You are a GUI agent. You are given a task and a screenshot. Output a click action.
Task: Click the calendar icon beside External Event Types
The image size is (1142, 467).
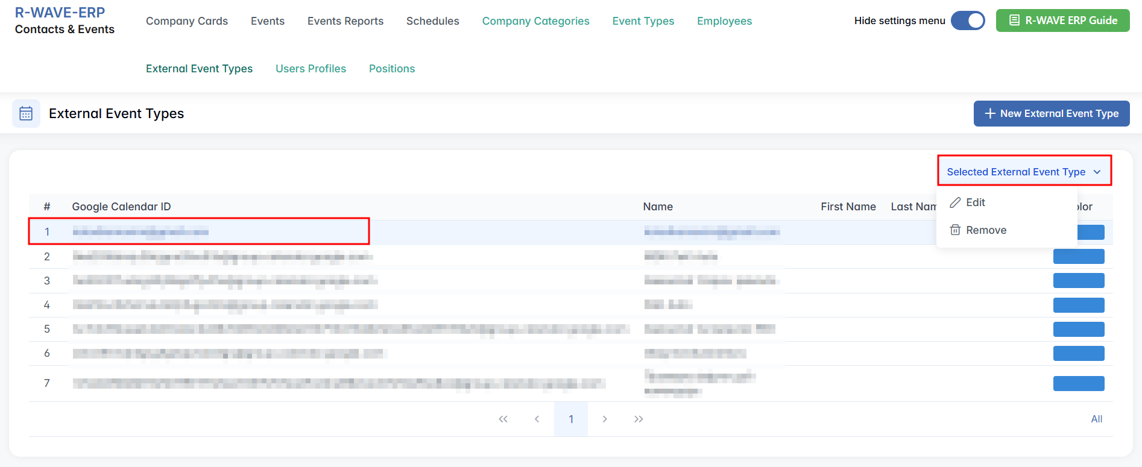point(26,113)
